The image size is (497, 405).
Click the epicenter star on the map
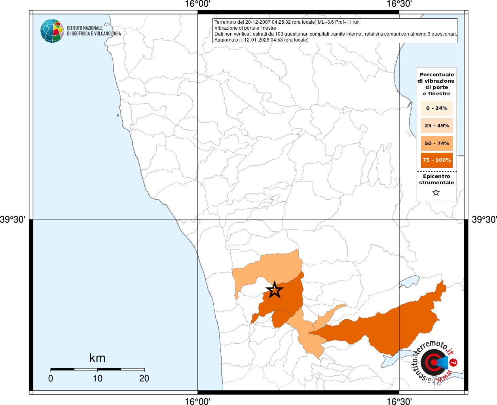275,290
